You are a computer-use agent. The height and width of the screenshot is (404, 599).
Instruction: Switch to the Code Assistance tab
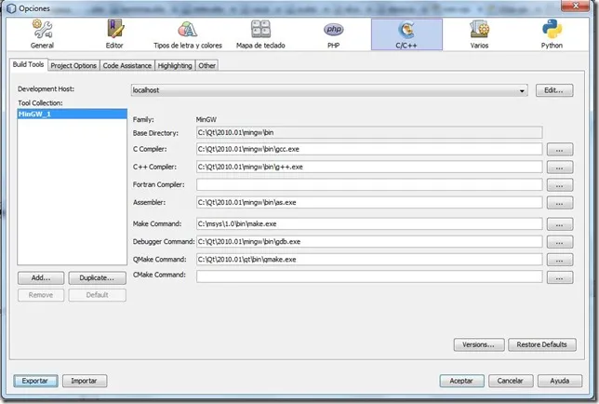pyautogui.click(x=127, y=66)
